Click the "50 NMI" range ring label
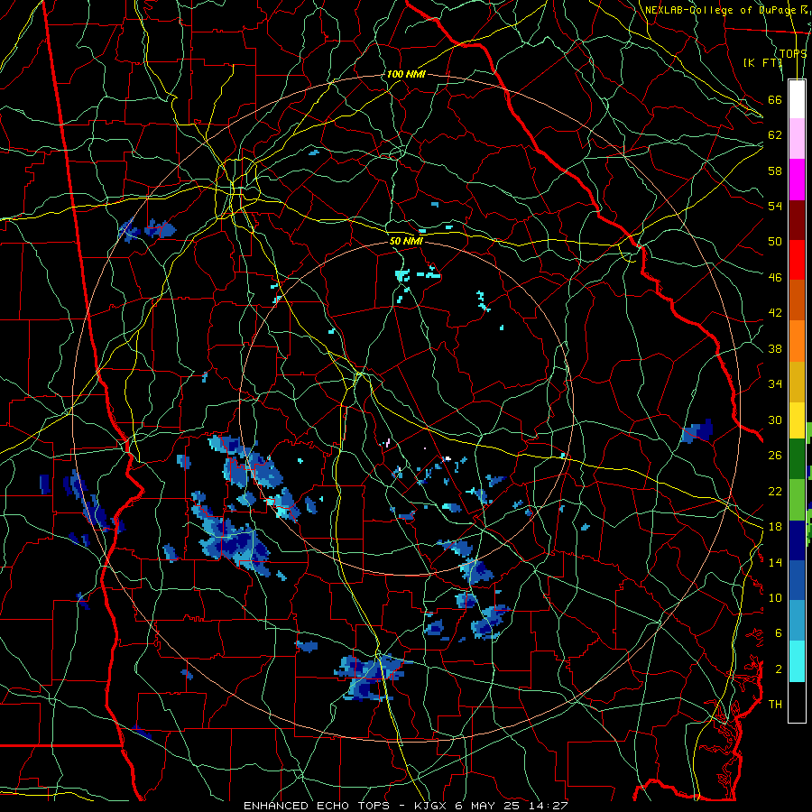This screenshot has width=812, height=812. coord(406,241)
